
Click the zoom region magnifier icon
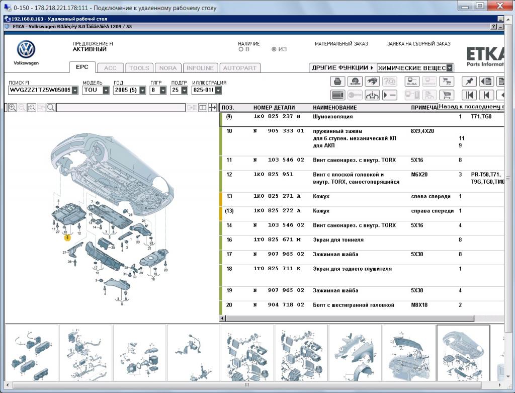tap(32, 108)
